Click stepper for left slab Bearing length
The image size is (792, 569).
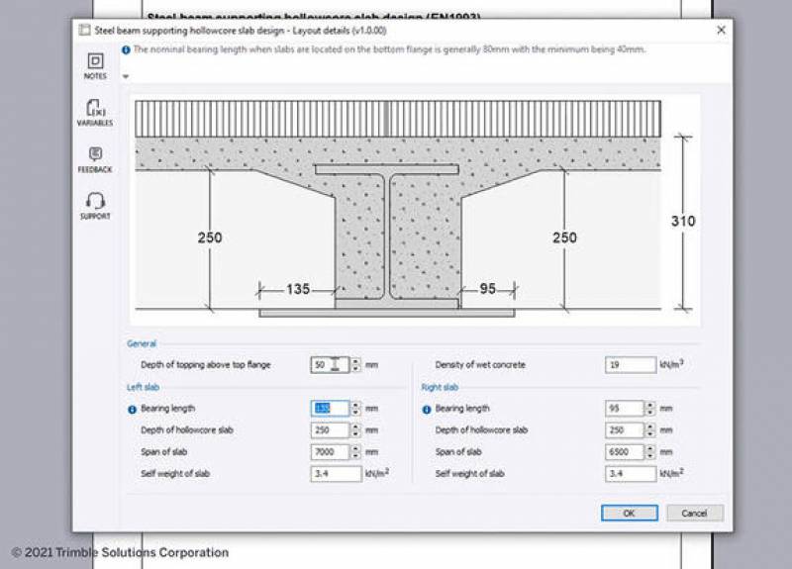[x=356, y=409]
